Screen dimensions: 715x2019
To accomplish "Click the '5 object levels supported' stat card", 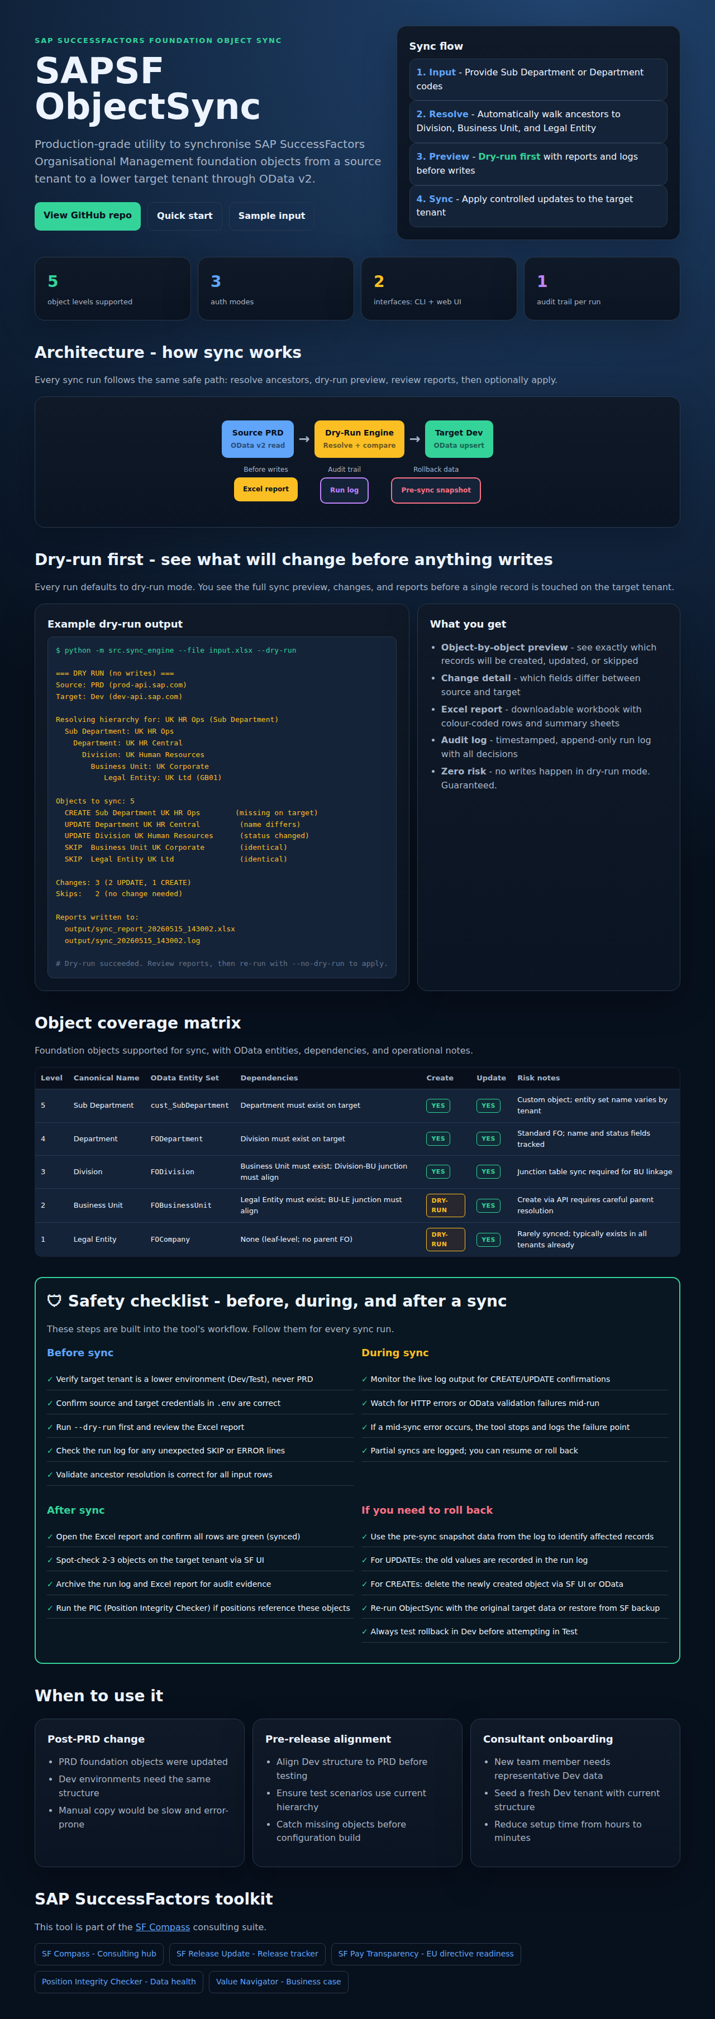I will (x=113, y=289).
